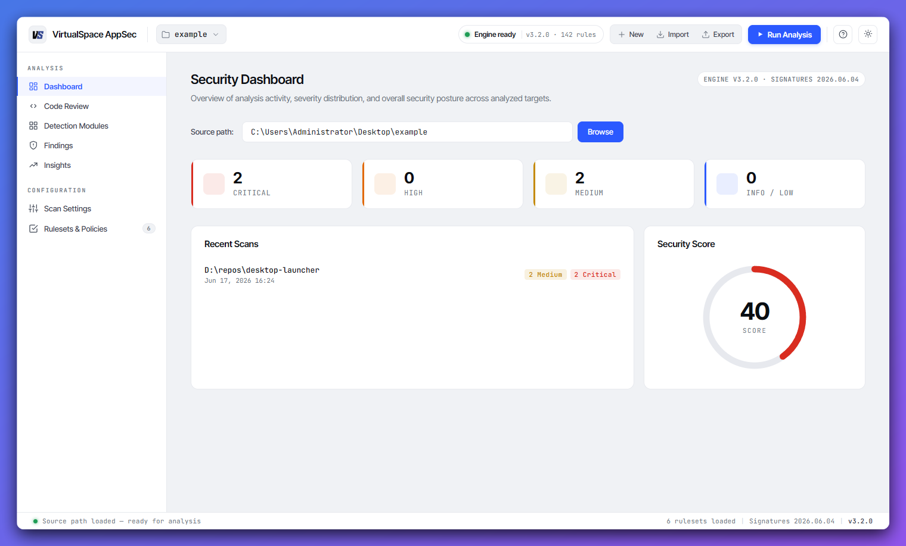Image resolution: width=906 pixels, height=546 pixels.
Task: Click the Findings shield icon
Action: click(x=33, y=145)
